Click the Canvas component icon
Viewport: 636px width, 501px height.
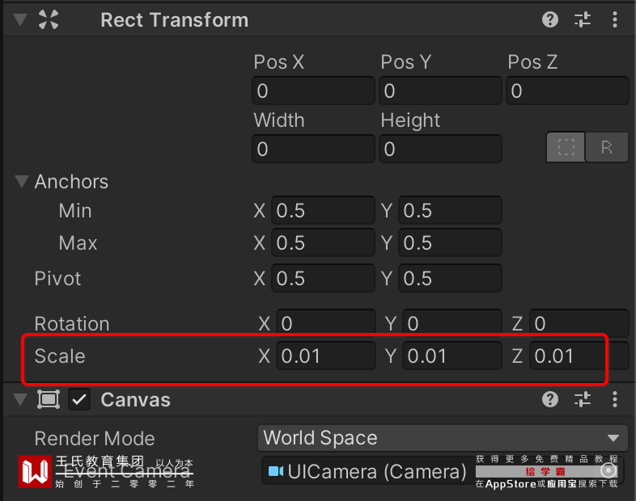(49, 399)
